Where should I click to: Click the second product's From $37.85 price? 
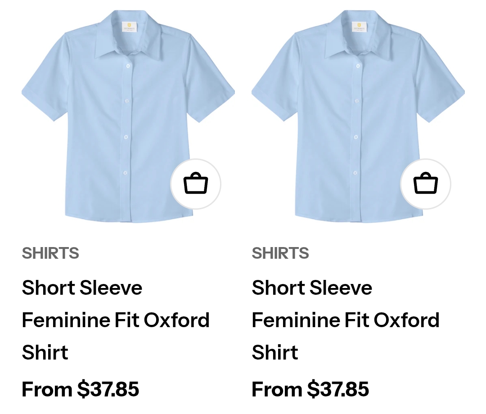pos(310,389)
